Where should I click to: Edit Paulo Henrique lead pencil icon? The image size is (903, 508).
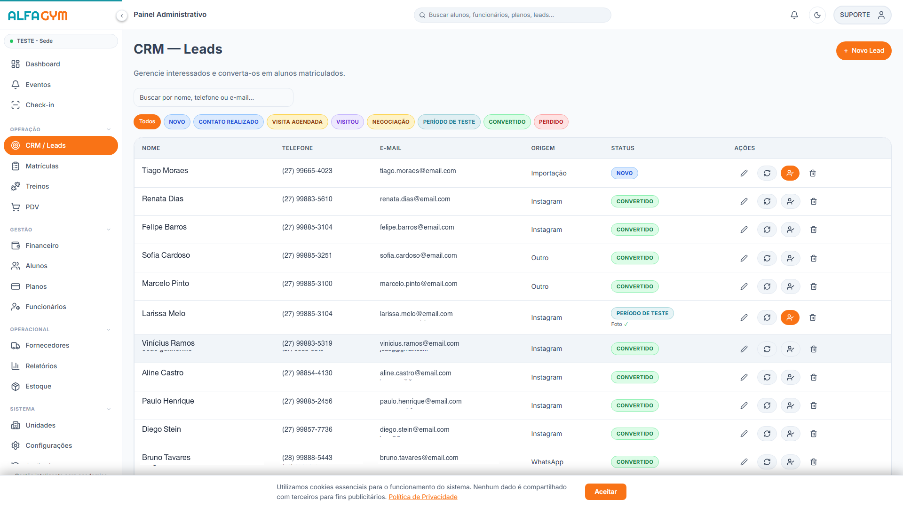[744, 405]
